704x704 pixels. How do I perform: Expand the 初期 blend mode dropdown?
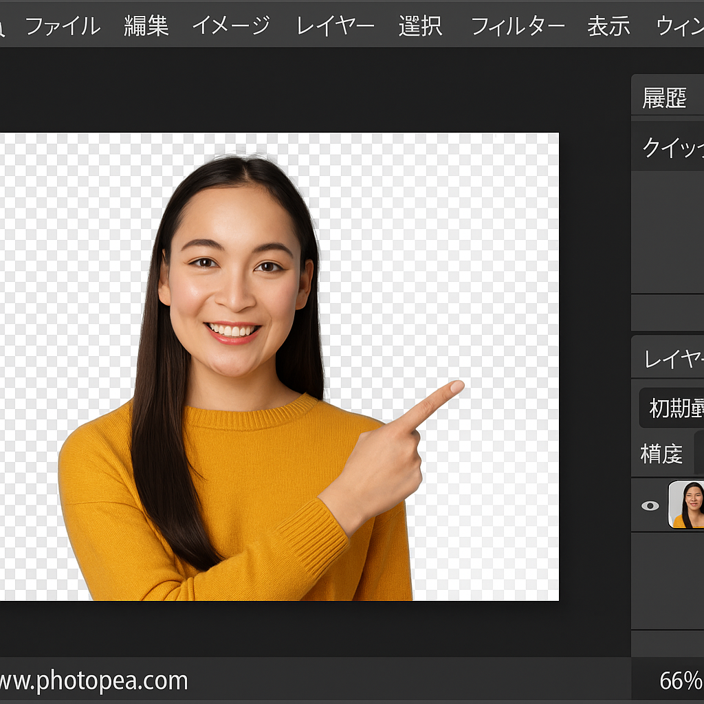pyautogui.click(x=672, y=408)
